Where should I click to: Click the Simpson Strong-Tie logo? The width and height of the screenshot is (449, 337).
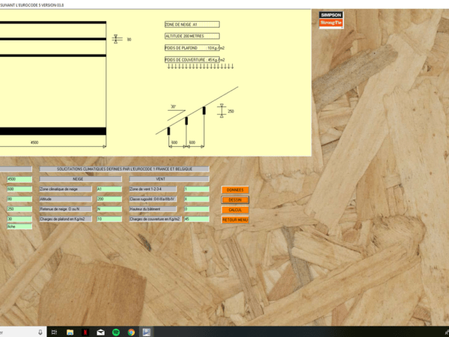(332, 19)
